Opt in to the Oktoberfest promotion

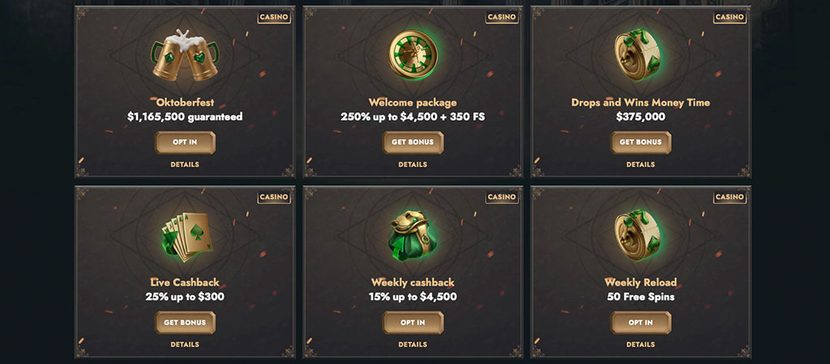pyautogui.click(x=186, y=142)
